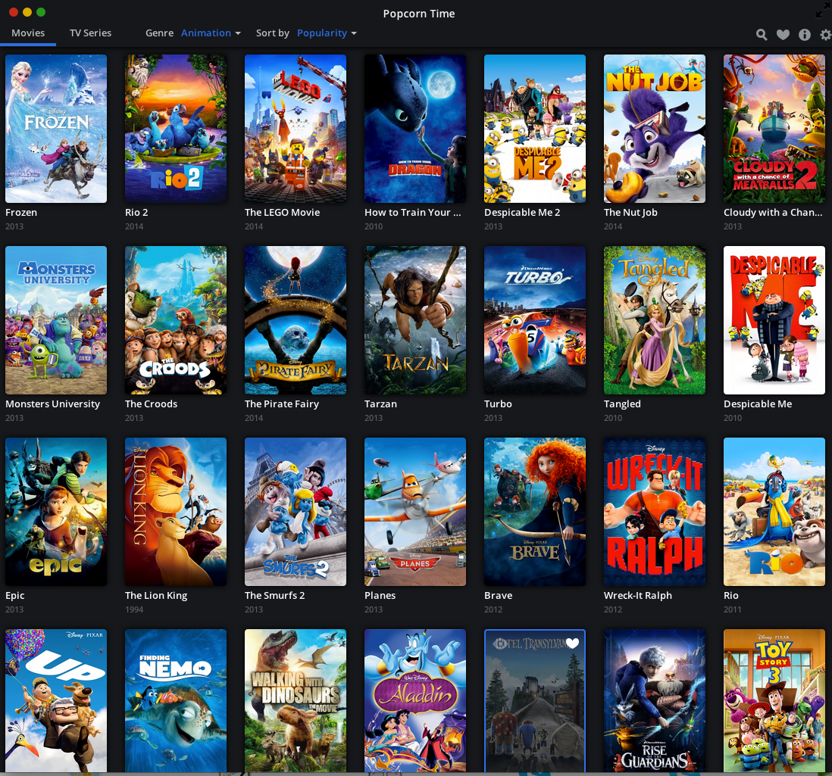Open The Pirate Fairy poster
This screenshot has height=776, width=832.
click(296, 320)
